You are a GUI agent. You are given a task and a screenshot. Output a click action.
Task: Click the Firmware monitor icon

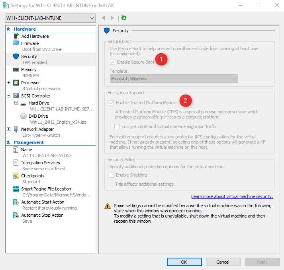(16, 43)
